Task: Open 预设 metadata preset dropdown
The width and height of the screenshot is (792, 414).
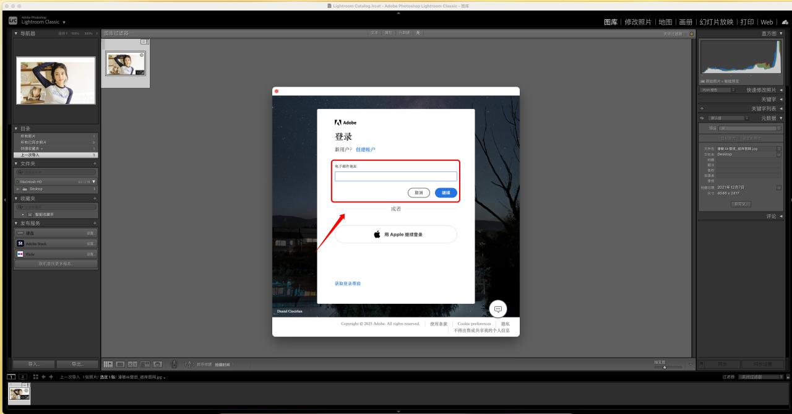Action: pos(749,128)
